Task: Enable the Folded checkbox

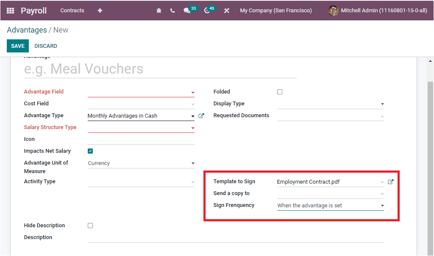Action: tap(280, 91)
